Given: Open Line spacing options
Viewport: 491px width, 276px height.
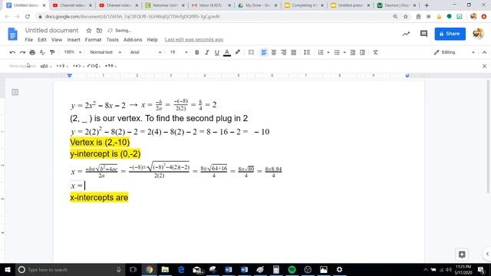Looking at the screenshot, I should (x=307, y=52).
